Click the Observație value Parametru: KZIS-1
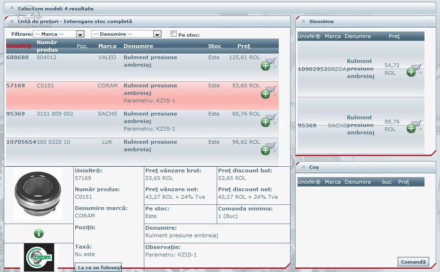 (x=171, y=255)
